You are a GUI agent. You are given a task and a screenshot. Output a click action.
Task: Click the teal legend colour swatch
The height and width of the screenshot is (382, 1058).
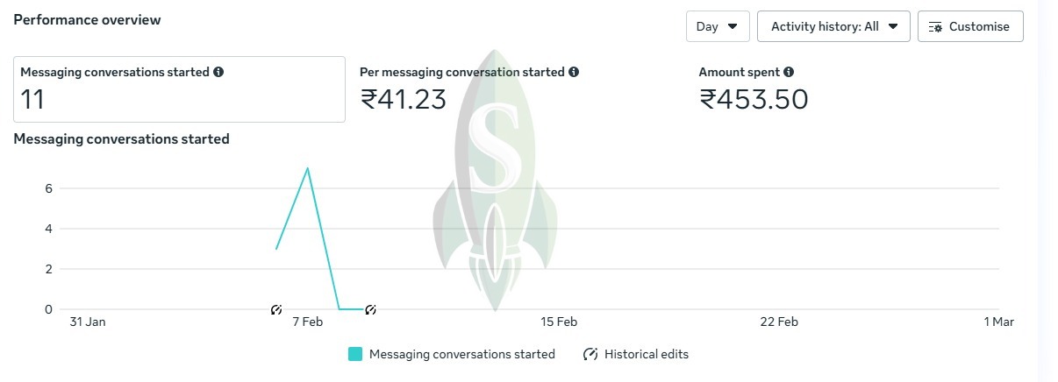click(x=355, y=355)
